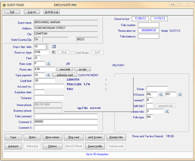Open the Master folio lookup magnifier
195x161 pixels.
click(167, 111)
